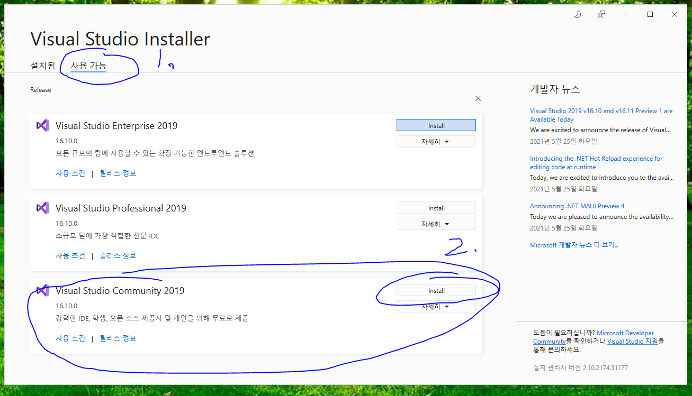This screenshot has width=692, height=396.
Task: Click the Visual Studio Community 2019 title
Action: click(120, 291)
